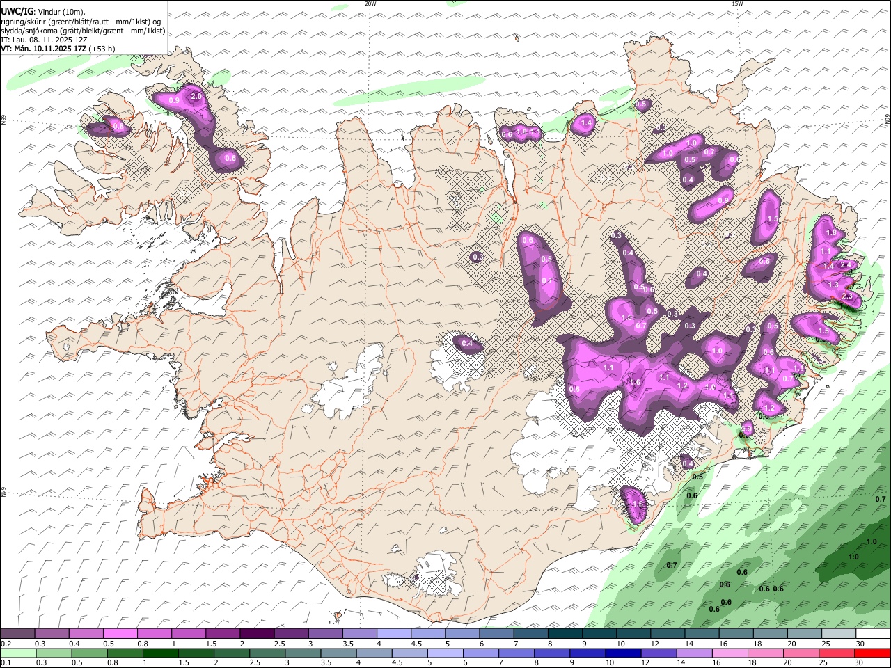Select the 0.8 magenta snow scale swatch
891x668 pixels.
pyautogui.click(x=155, y=634)
